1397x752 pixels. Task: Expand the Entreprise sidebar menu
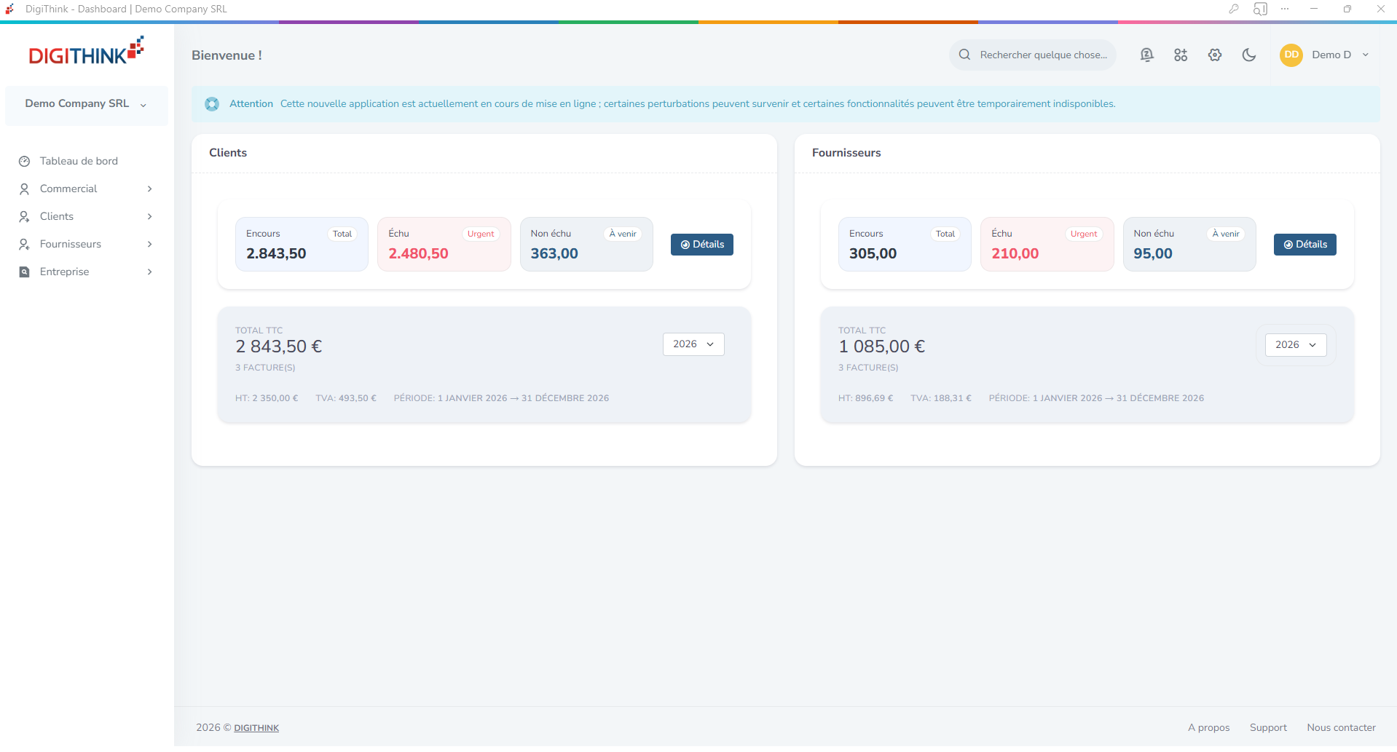point(86,272)
